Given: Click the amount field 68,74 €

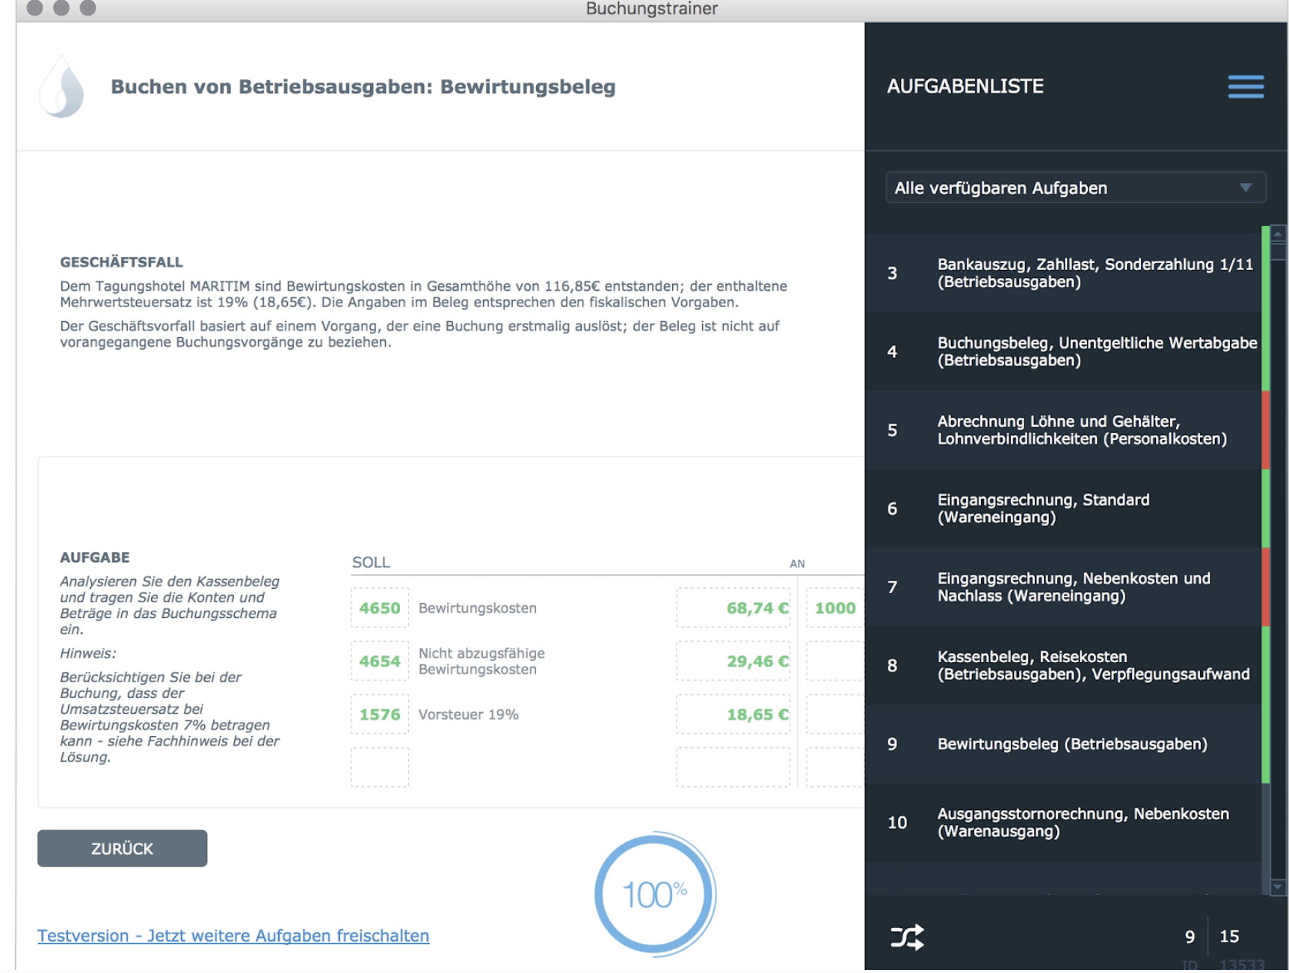Looking at the screenshot, I should (733, 608).
